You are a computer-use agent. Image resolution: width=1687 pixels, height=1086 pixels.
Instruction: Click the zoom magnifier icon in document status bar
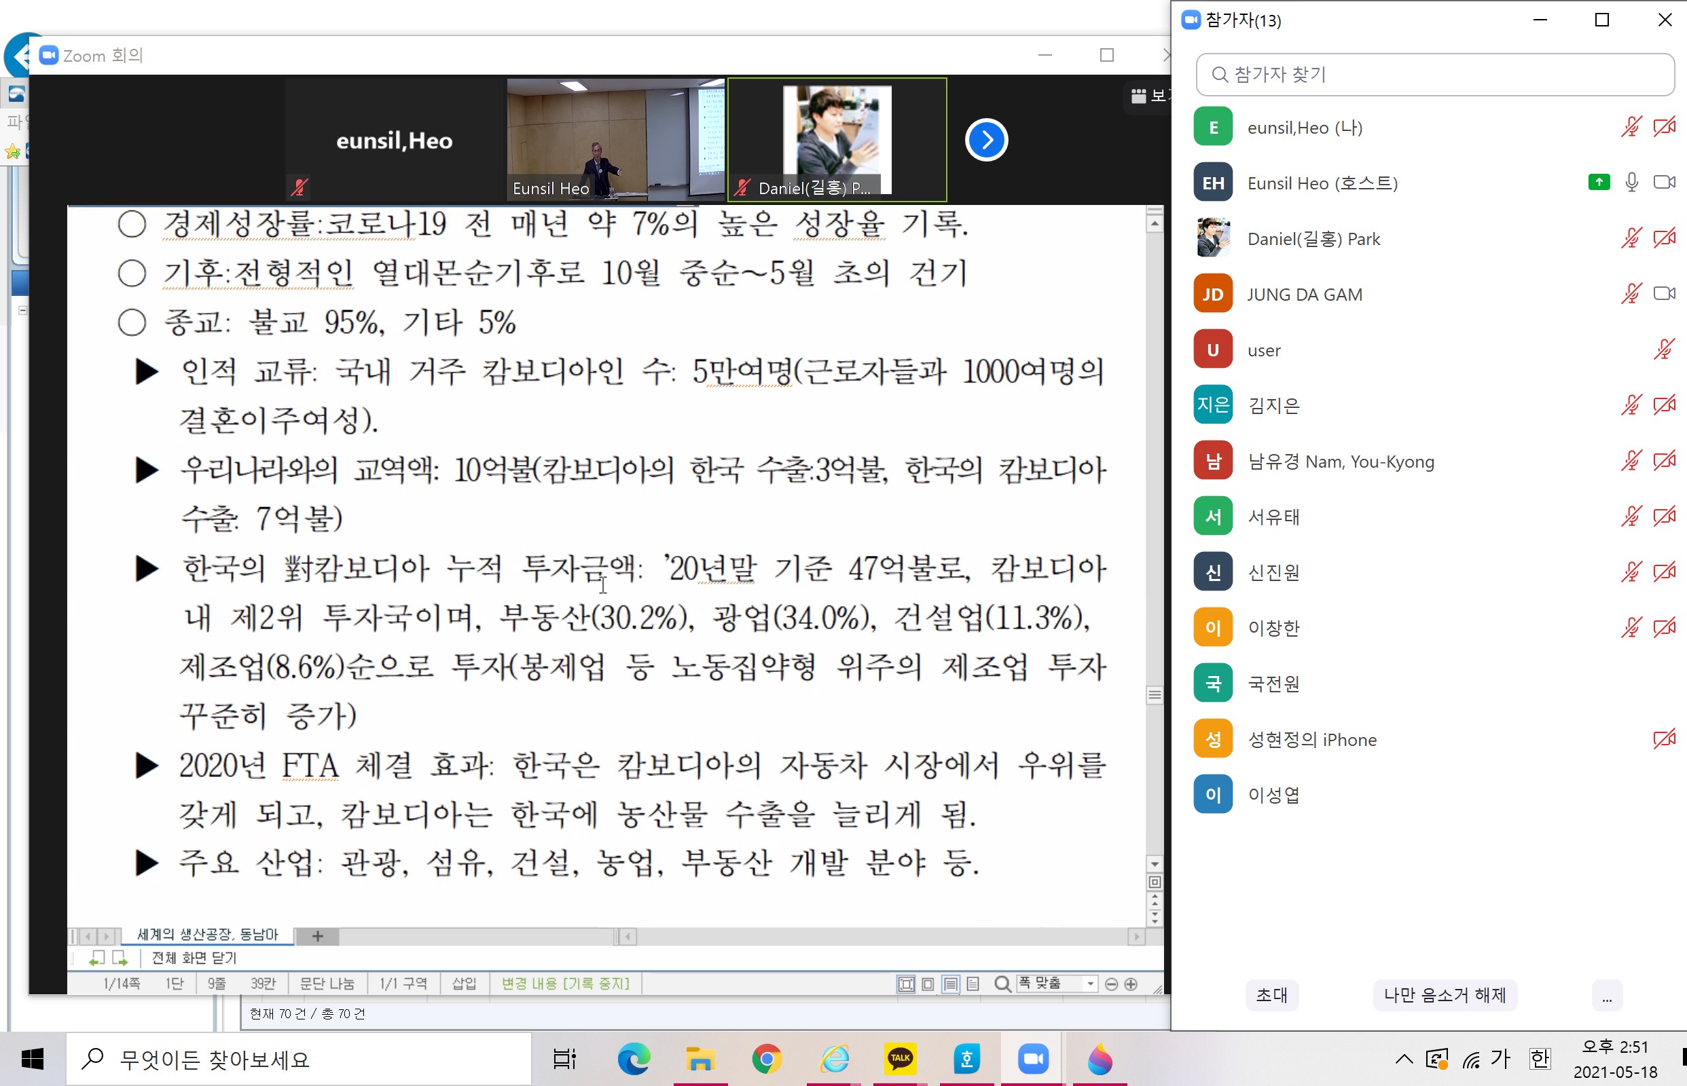[x=1002, y=983]
